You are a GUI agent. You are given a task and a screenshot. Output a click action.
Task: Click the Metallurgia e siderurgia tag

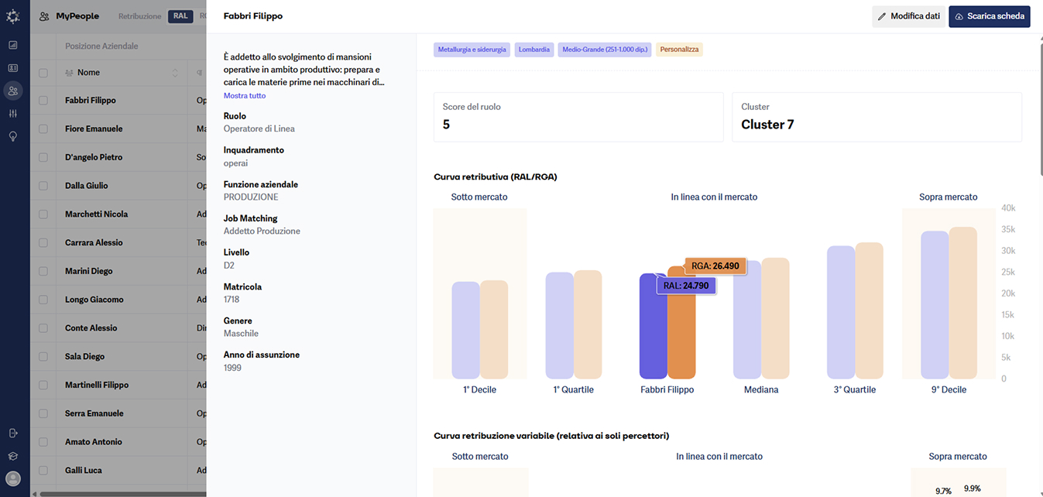pos(472,50)
